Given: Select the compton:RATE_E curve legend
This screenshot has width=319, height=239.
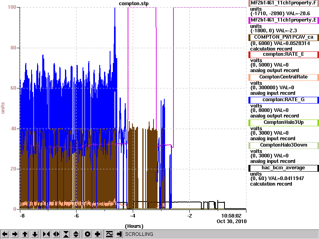Looking at the screenshot, I should click(284, 54).
